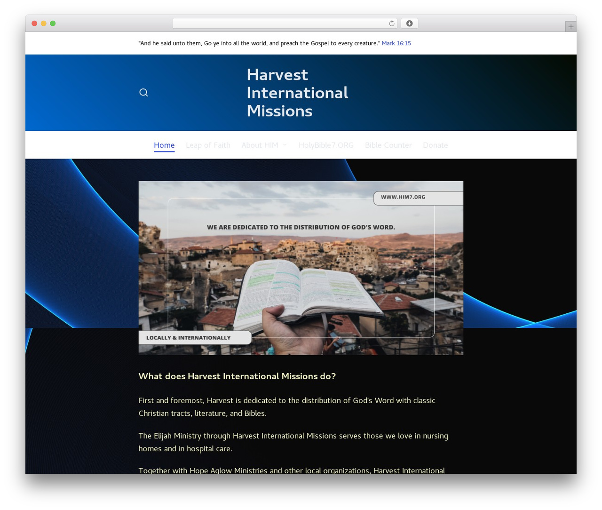Screen dimensions: 602x510
Task: Open the About HIM menu item
Action: pos(260,145)
